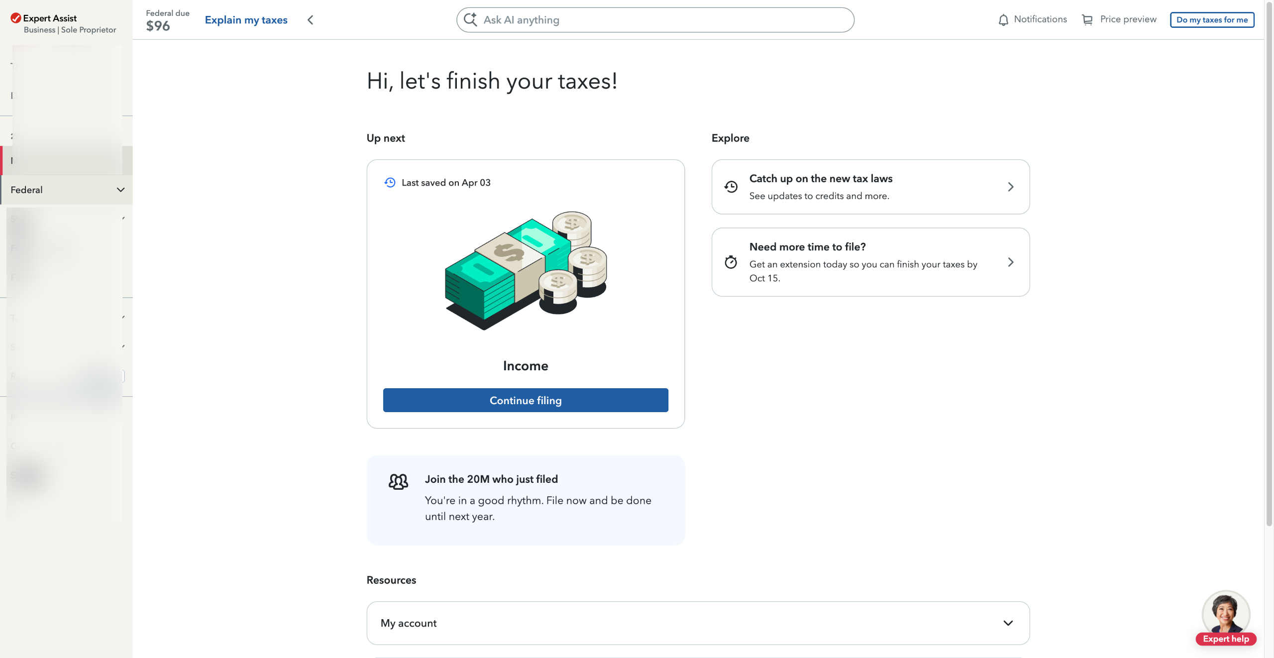Click the Expert Assist checkmark logo
The height and width of the screenshot is (658, 1274).
16,18
